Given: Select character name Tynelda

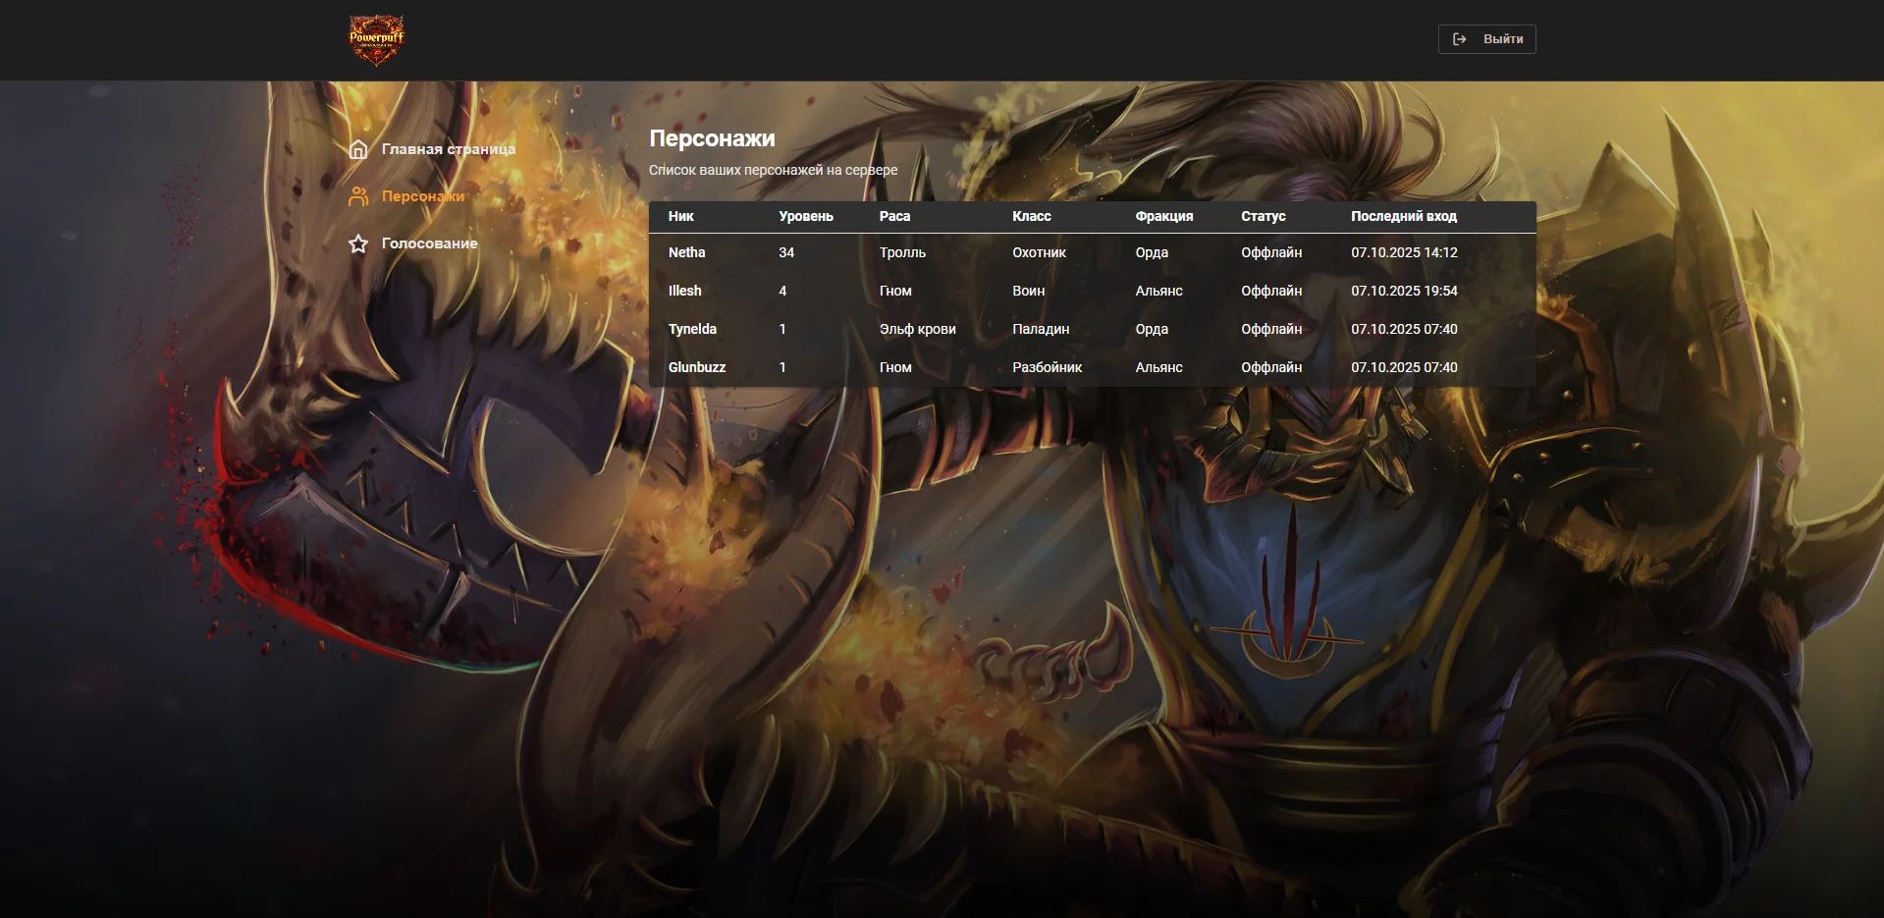Looking at the screenshot, I should tap(692, 329).
